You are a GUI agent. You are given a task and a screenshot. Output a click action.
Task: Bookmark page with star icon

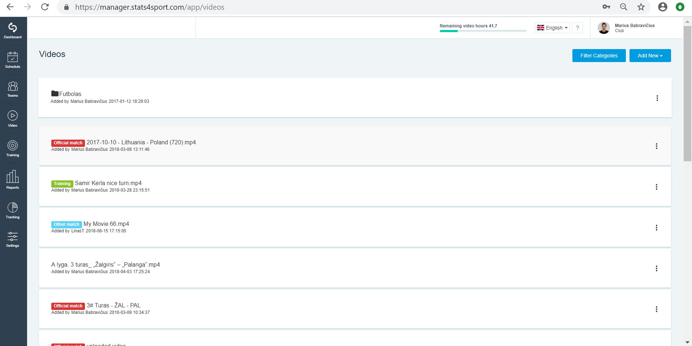641,7
